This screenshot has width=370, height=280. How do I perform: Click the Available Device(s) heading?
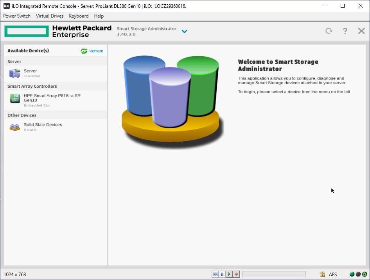(x=28, y=51)
